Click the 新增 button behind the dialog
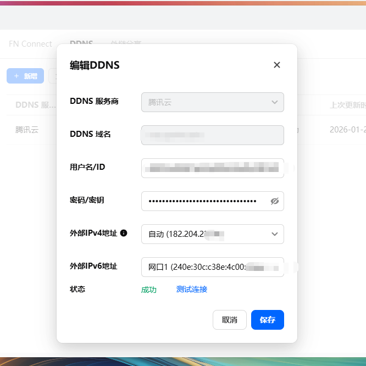 [25, 76]
